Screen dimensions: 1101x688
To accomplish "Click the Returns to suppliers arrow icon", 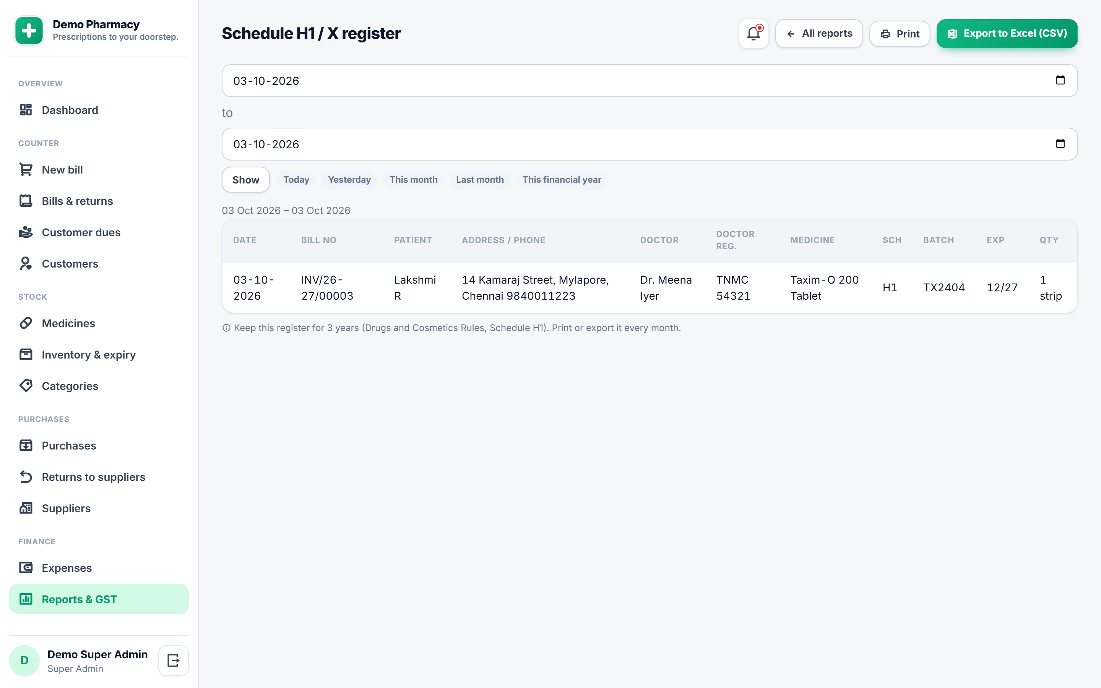I will click(26, 477).
